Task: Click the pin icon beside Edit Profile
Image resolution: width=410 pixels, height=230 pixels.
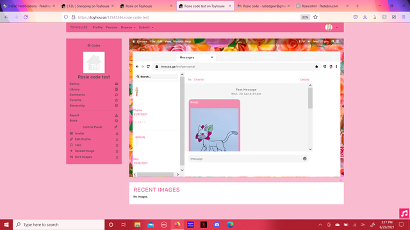Action: point(117,140)
